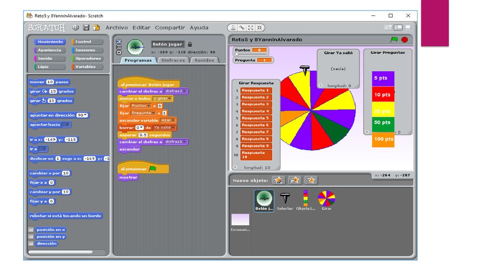
Task: Set rotation style to left-right flip
Action: pyautogui.click(x=119, y=47)
